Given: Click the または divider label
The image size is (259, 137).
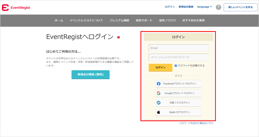Looking at the screenshot, I should click(x=178, y=76).
